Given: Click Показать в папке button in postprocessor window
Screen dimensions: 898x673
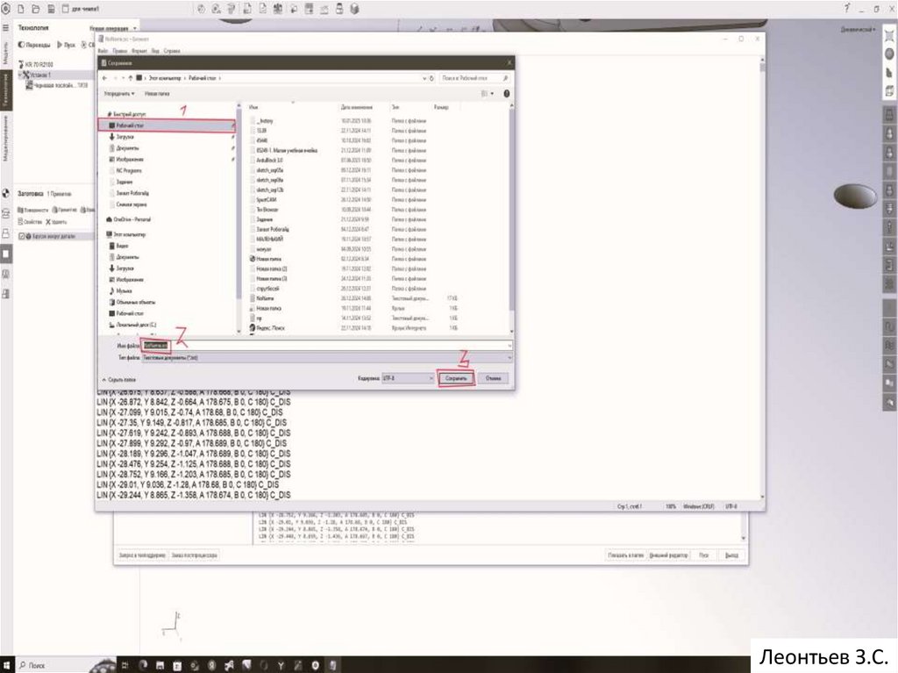Looking at the screenshot, I should (x=625, y=555).
